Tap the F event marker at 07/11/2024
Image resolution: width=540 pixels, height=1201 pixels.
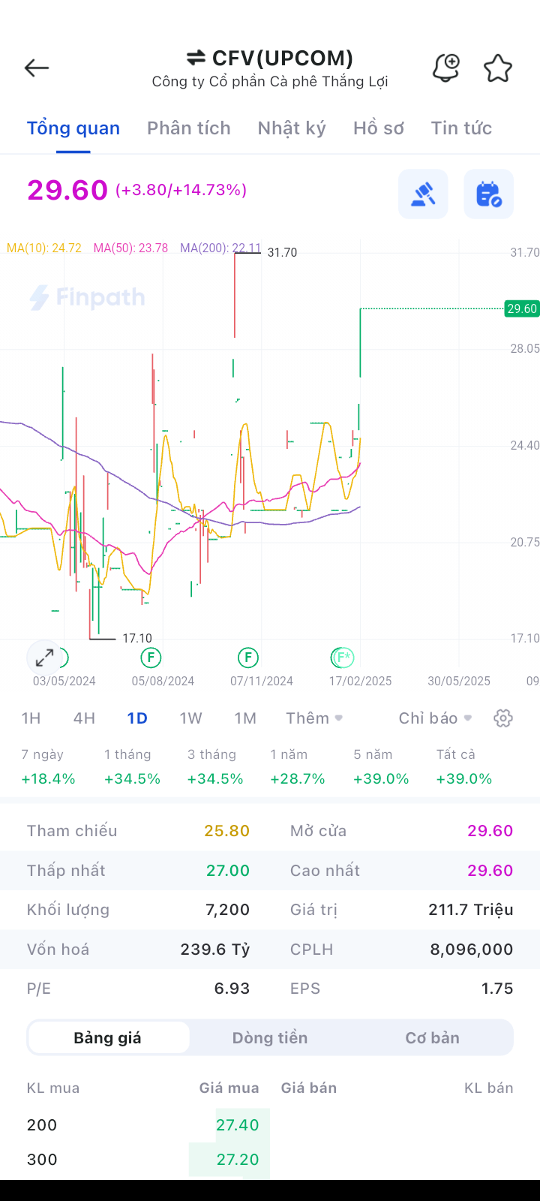[247, 658]
